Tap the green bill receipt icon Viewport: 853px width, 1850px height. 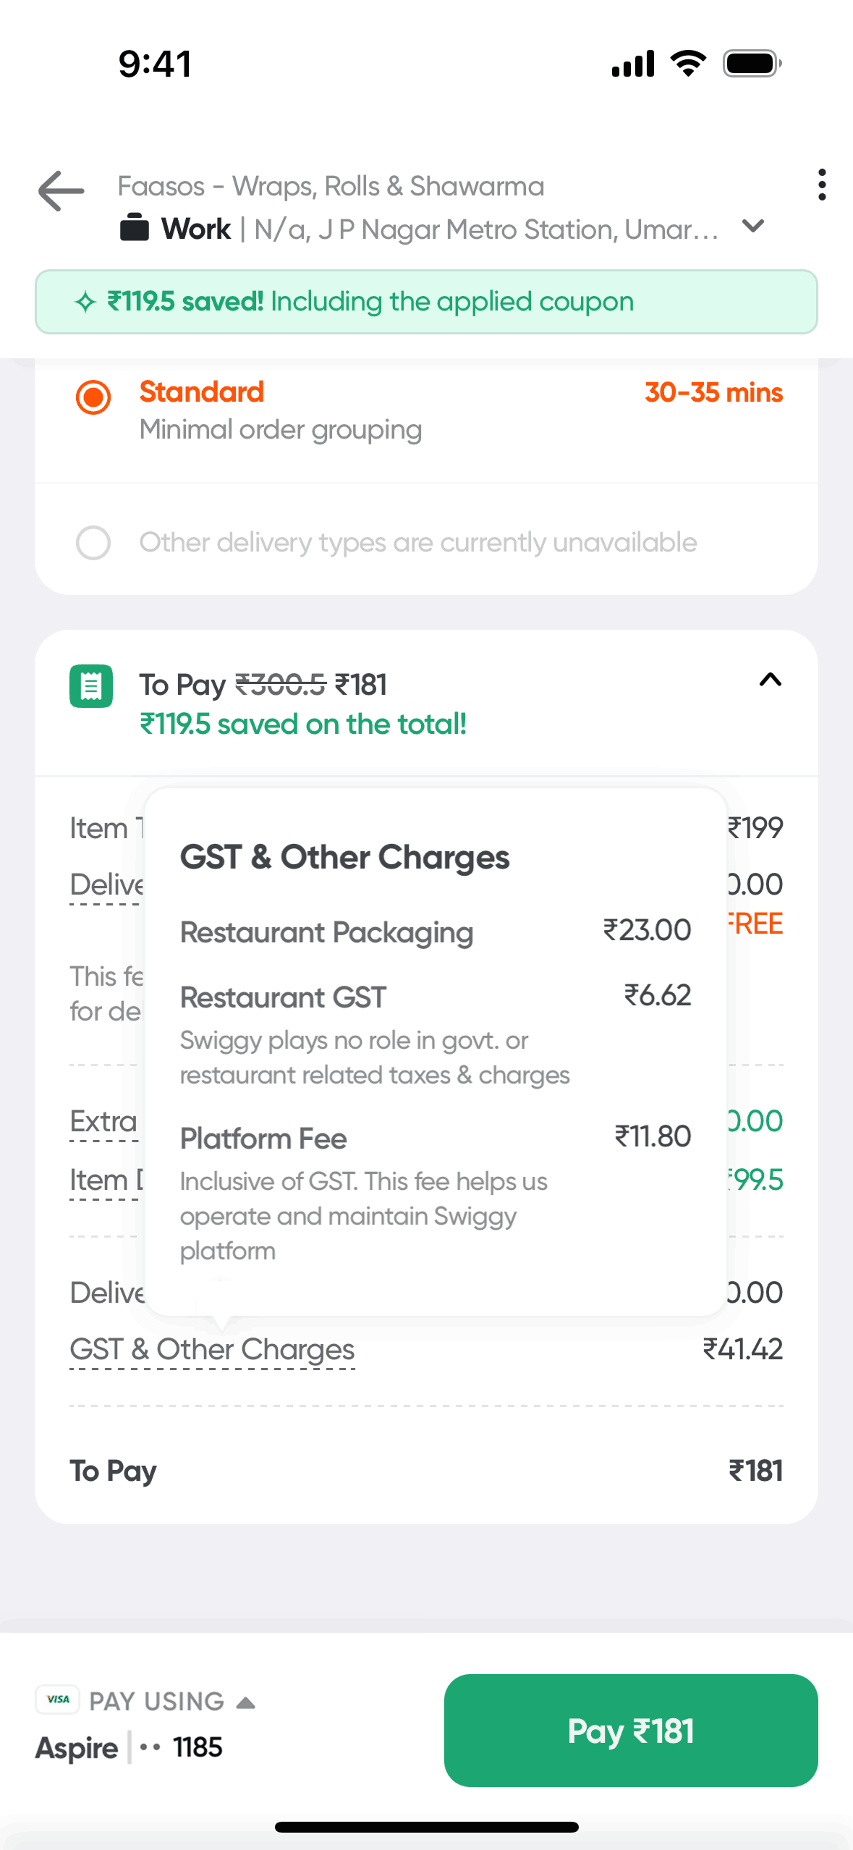click(x=91, y=685)
